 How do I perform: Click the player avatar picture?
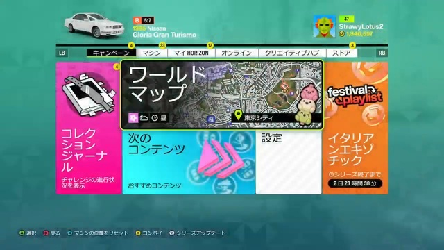[325, 26]
